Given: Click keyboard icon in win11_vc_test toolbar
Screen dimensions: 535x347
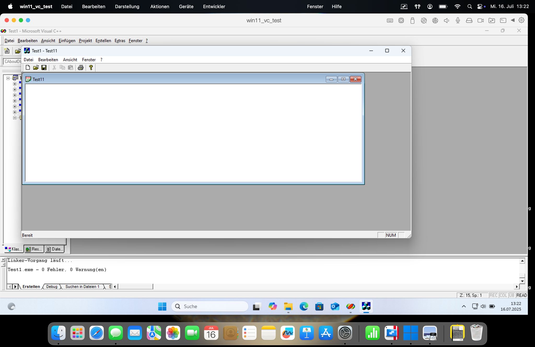Looking at the screenshot, I should [390, 20].
